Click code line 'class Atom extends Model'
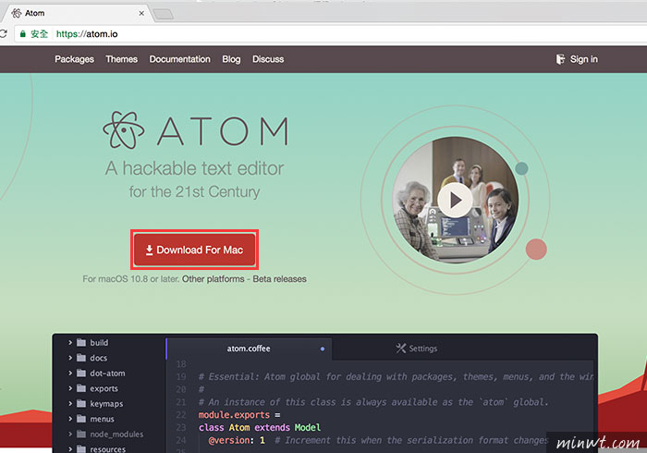This screenshot has height=453, width=647. coord(260,427)
